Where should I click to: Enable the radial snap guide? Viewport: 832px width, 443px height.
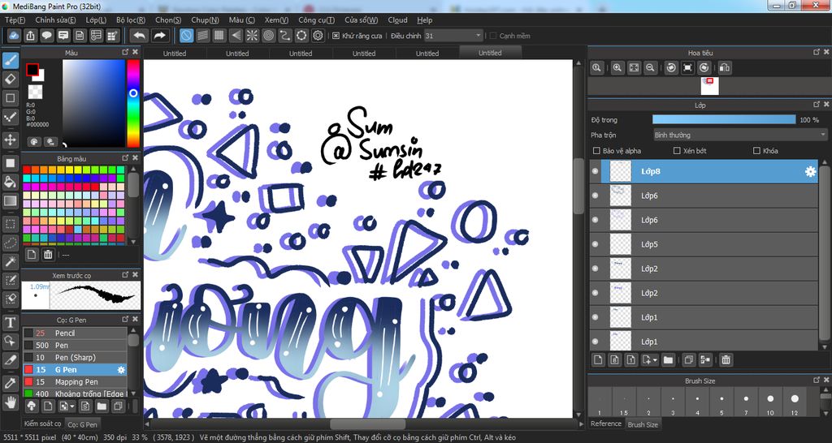click(252, 36)
